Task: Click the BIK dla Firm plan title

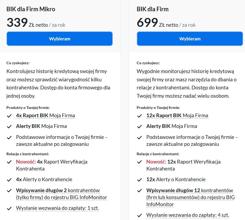Action: [153, 9]
